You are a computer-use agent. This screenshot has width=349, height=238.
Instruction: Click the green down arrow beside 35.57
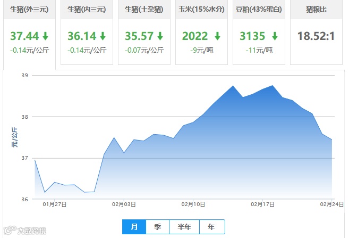pos(160,36)
